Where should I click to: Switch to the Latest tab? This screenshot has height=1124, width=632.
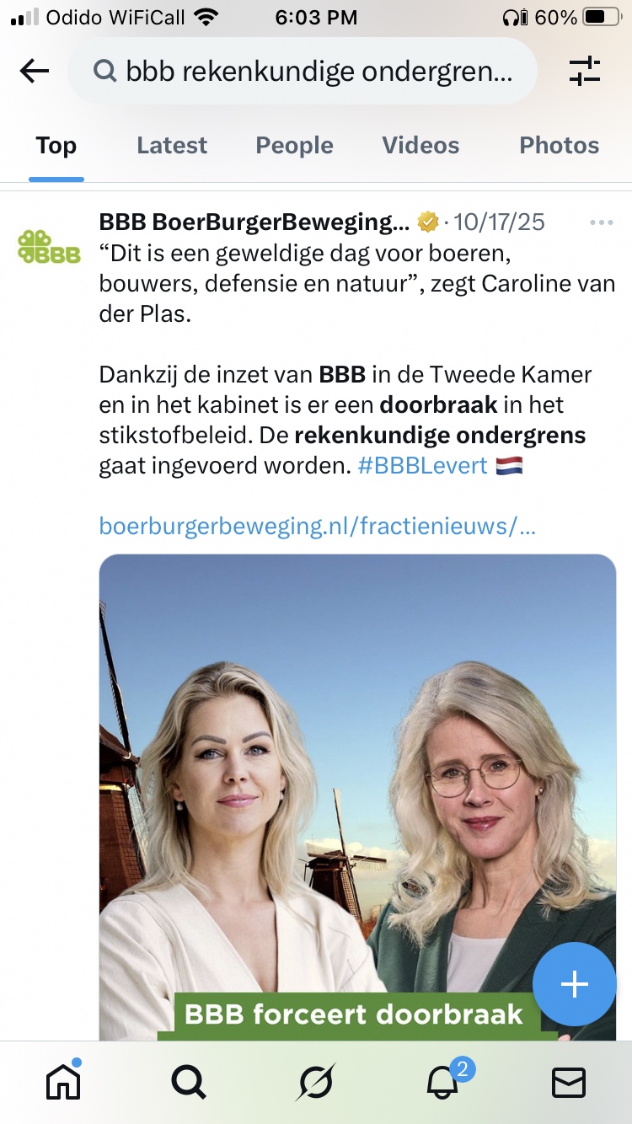(172, 146)
